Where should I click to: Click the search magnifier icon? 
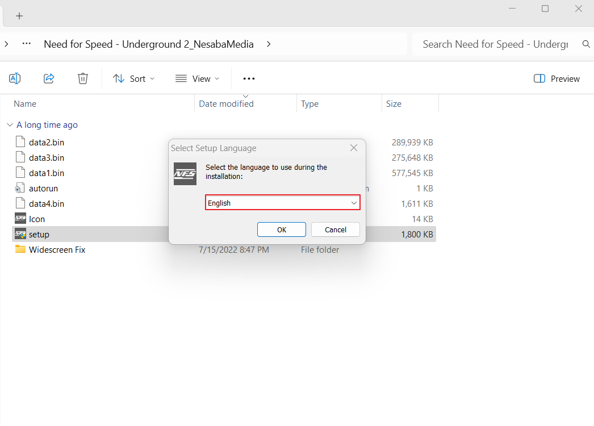tap(586, 44)
